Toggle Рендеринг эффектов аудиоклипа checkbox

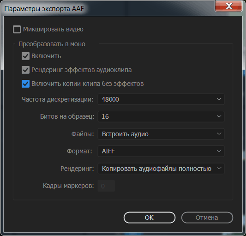click(25, 70)
